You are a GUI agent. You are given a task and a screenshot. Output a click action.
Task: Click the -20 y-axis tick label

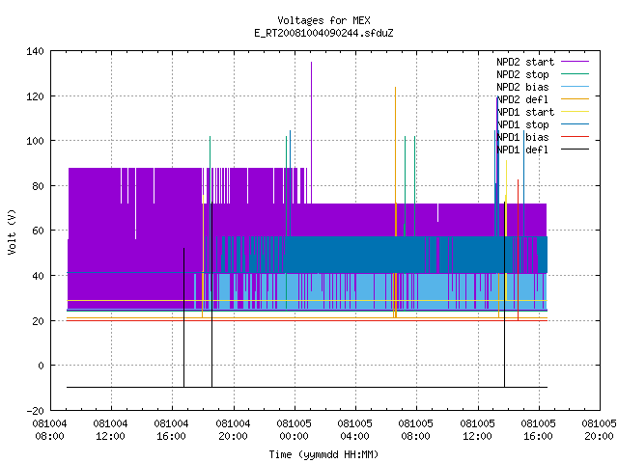tap(35, 411)
